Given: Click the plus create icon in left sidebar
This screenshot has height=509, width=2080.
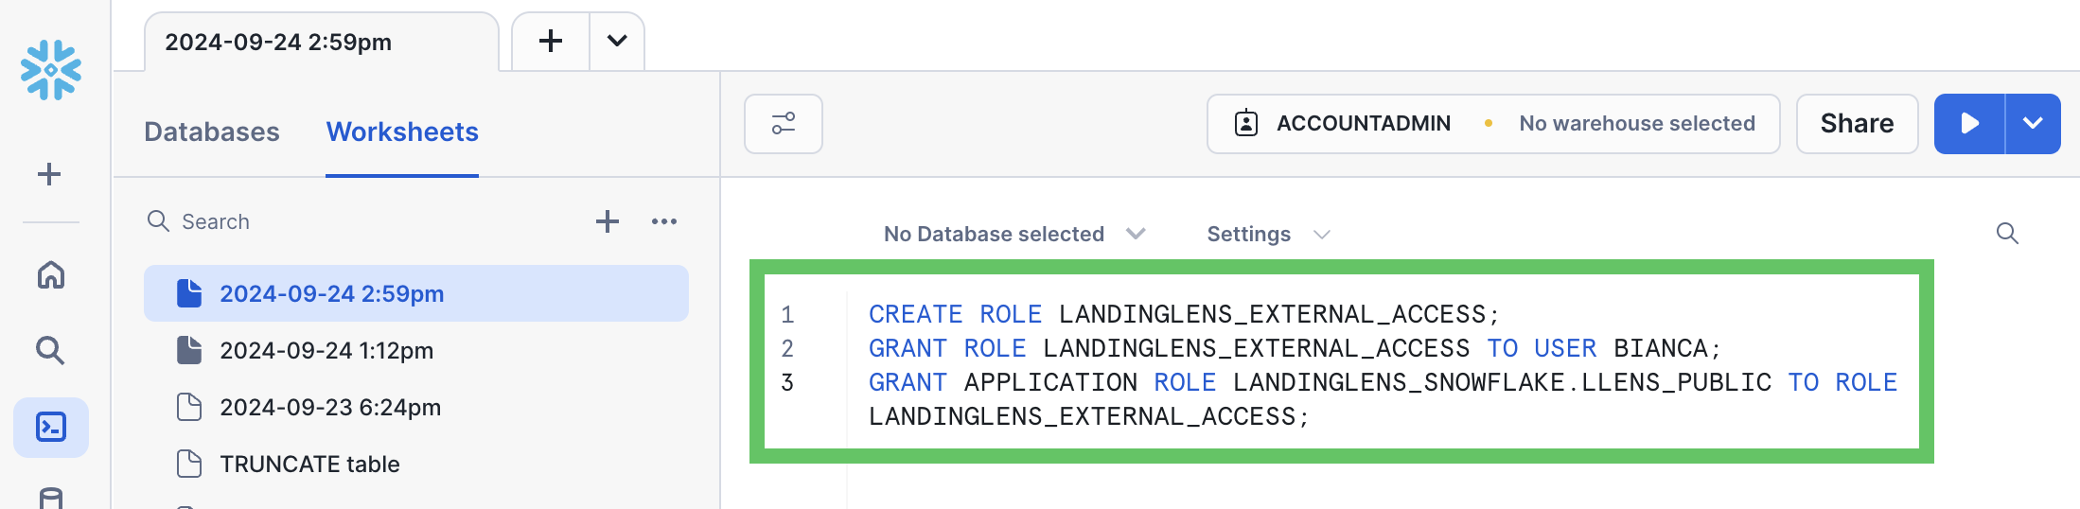Looking at the screenshot, I should pyautogui.click(x=49, y=174).
